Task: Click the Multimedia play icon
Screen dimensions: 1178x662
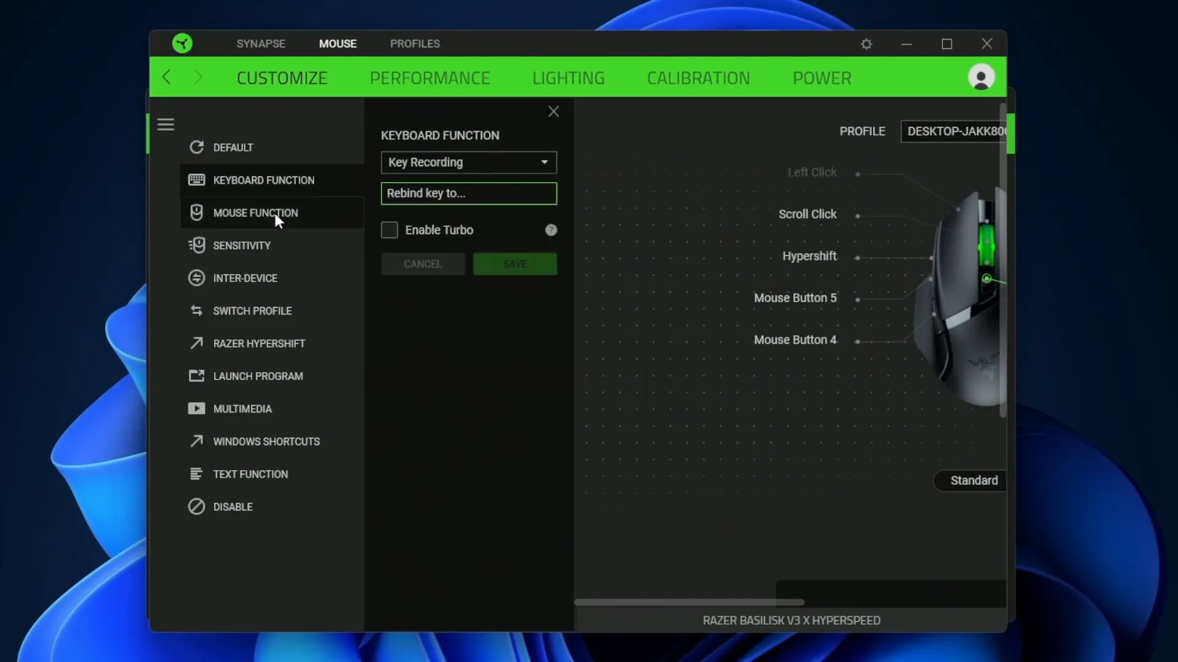Action: point(196,409)
